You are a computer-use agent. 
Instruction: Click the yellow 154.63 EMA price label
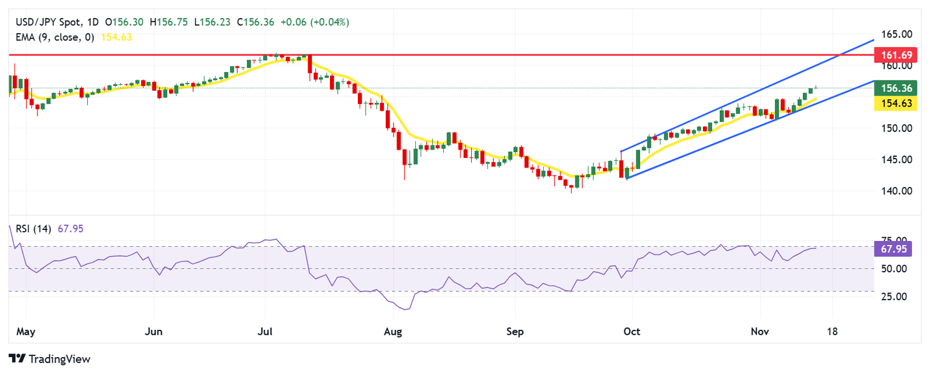897,104
